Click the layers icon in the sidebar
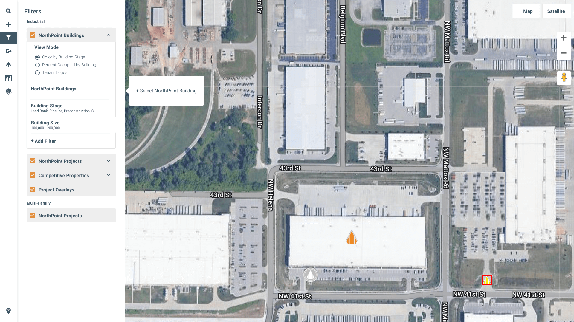Viewport: 574px width, 322px height. coord(8,64)
